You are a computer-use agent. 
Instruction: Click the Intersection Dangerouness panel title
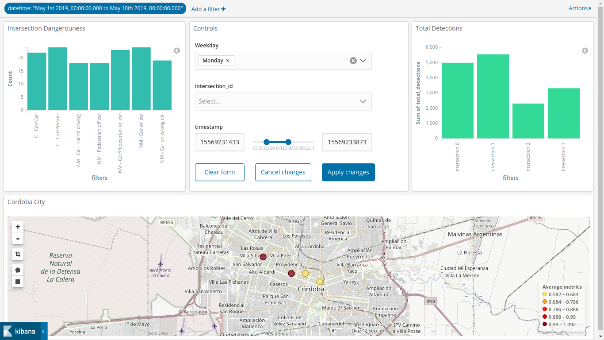pyautogui.click(x=46, y=28)
